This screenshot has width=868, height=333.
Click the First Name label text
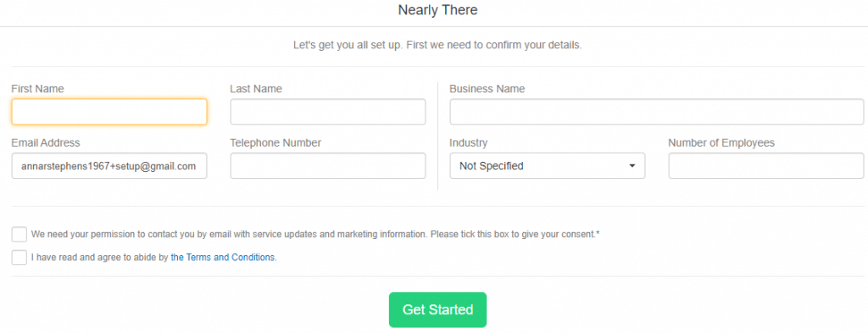pos(37,88)
